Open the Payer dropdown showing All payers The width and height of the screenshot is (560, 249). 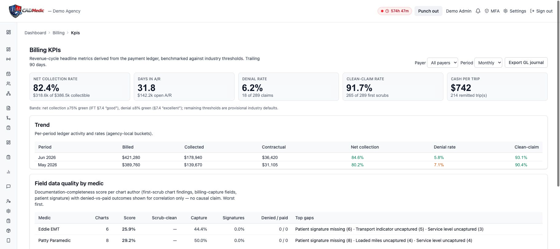point(442,63)
